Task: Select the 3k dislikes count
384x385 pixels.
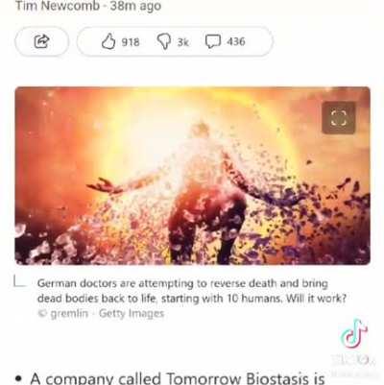Action: (x=182, y=42)
